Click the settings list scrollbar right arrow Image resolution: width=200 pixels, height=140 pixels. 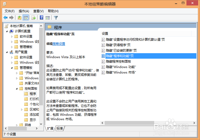click(x=194, y=123)
